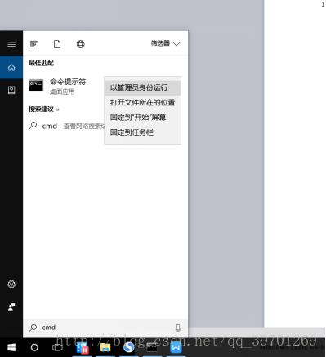The height and width of the screenshot is (357, 326).
Task: Open the hamburger menu in search panel
Action: [x=11, y=44]
